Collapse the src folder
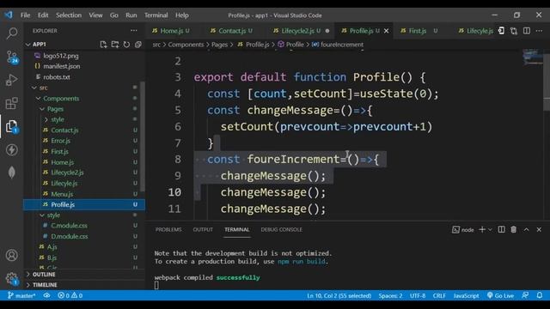The width and height of the screenshot is (550, 309). pos(43,88)
